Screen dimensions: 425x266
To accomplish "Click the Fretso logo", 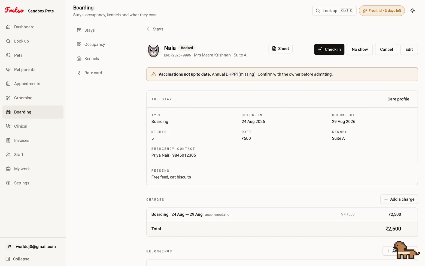I will [x=14, y=10].
